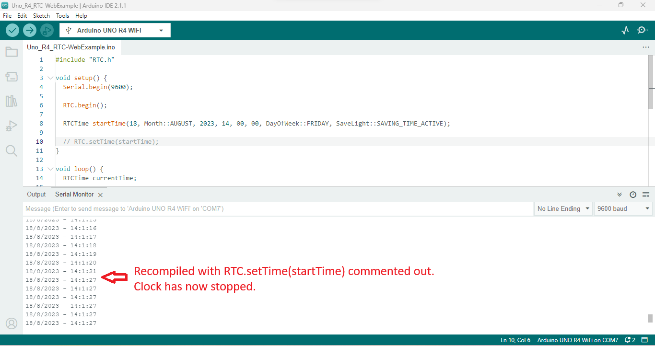
Task: Upload the sketch using the arrow icon
Action: coord(29,30)
